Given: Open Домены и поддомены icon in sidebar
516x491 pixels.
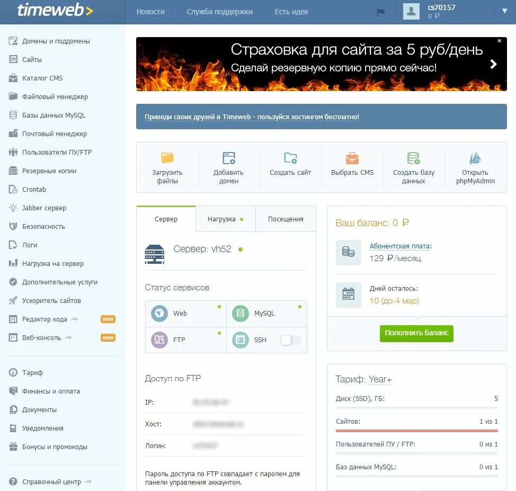Looking at the screenshot, I should tap(13, 41).
